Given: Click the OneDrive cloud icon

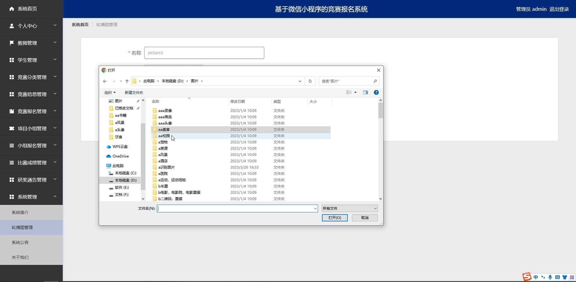Looking at the screenshot, I should [x=109, y=156].
